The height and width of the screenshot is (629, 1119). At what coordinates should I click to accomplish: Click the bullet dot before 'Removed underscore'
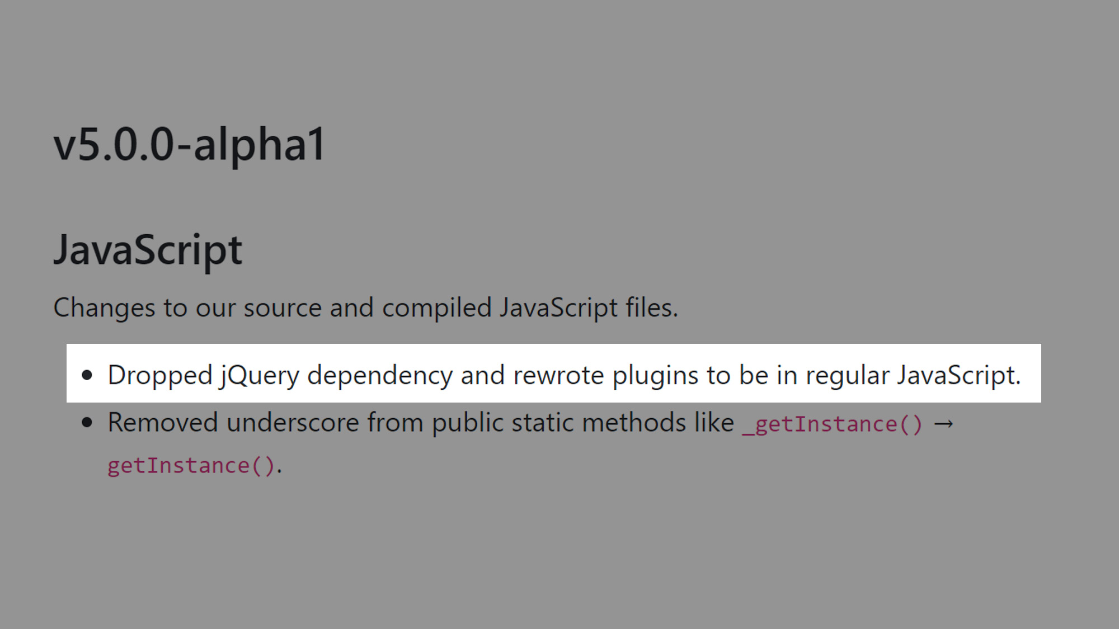tap(87, 423)
